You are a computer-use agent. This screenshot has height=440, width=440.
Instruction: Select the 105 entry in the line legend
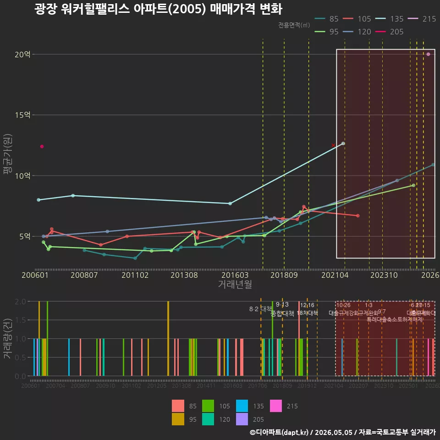coord(357,19)
